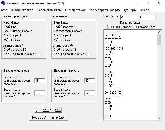
Task: Click initiator own-serve win probability field 88
Action: pos(39,81)
